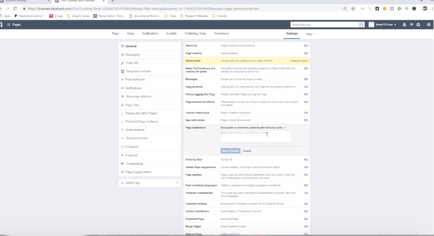Open the Insights tab

point(172,33)
